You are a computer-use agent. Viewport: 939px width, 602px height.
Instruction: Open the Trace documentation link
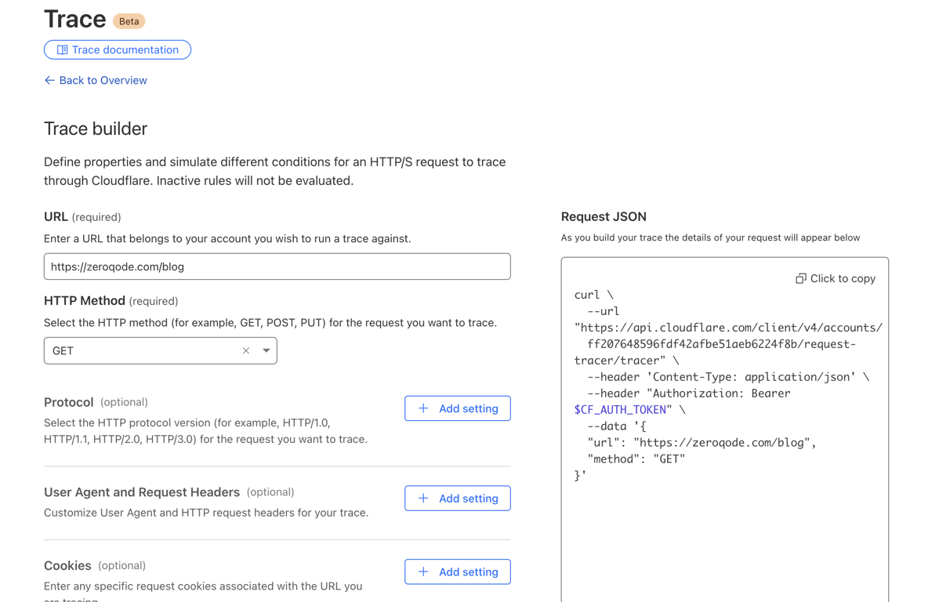pos(125,50)
